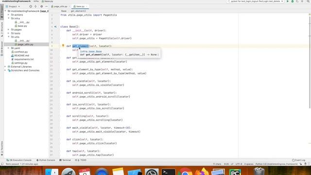311x175 pixels.
Task: Click the 4 spaces indent setting
Action: (x=249, y=164)
